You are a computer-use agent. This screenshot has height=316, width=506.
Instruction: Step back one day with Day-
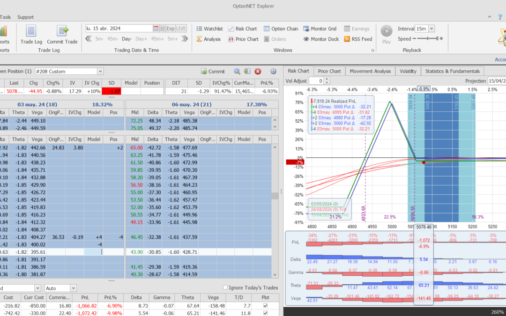pyautogui.click(x=127, y=39)
